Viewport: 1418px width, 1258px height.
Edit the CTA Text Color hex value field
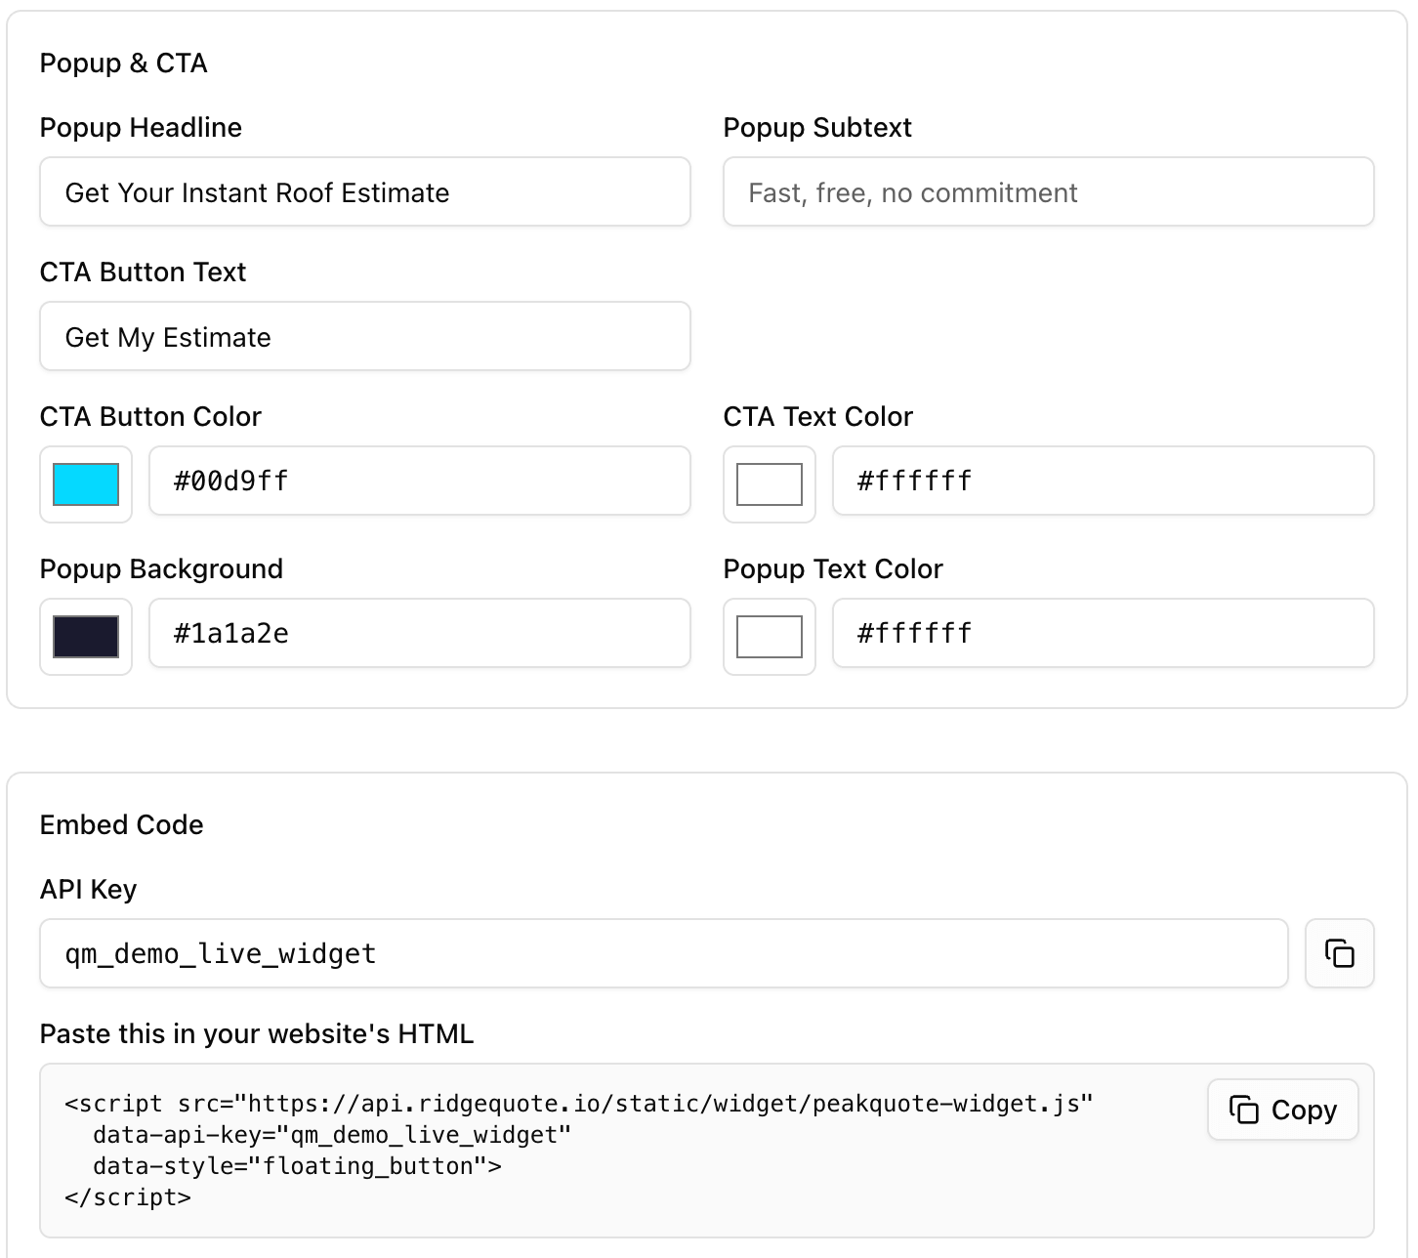[1103, 481]
